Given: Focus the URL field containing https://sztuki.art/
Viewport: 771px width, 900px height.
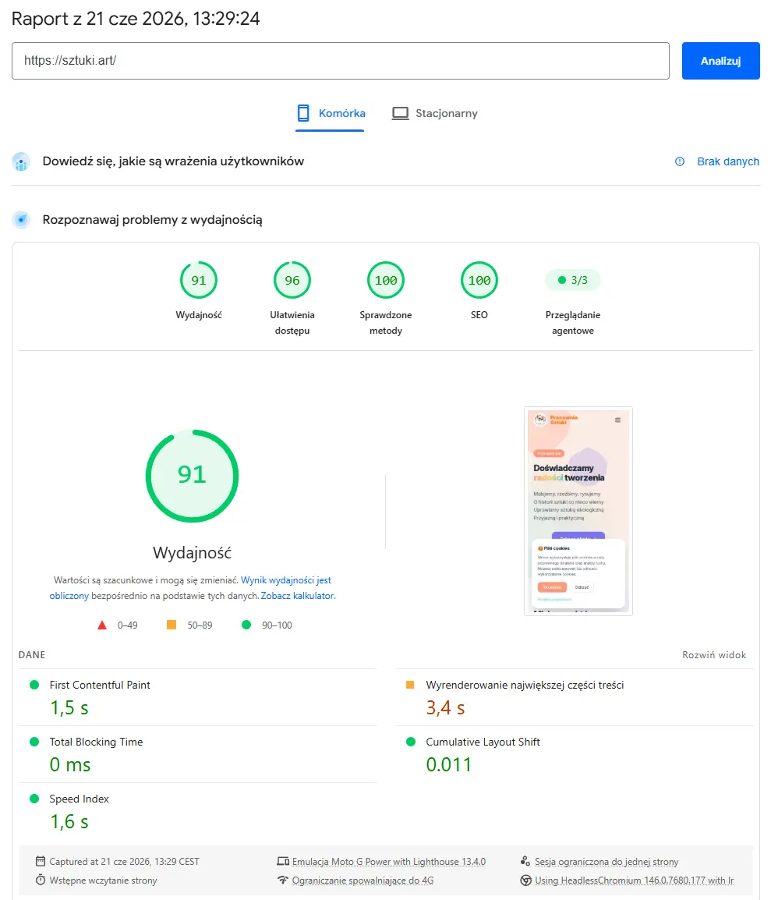Looking at the screenshot, I should tap(340, 61).
